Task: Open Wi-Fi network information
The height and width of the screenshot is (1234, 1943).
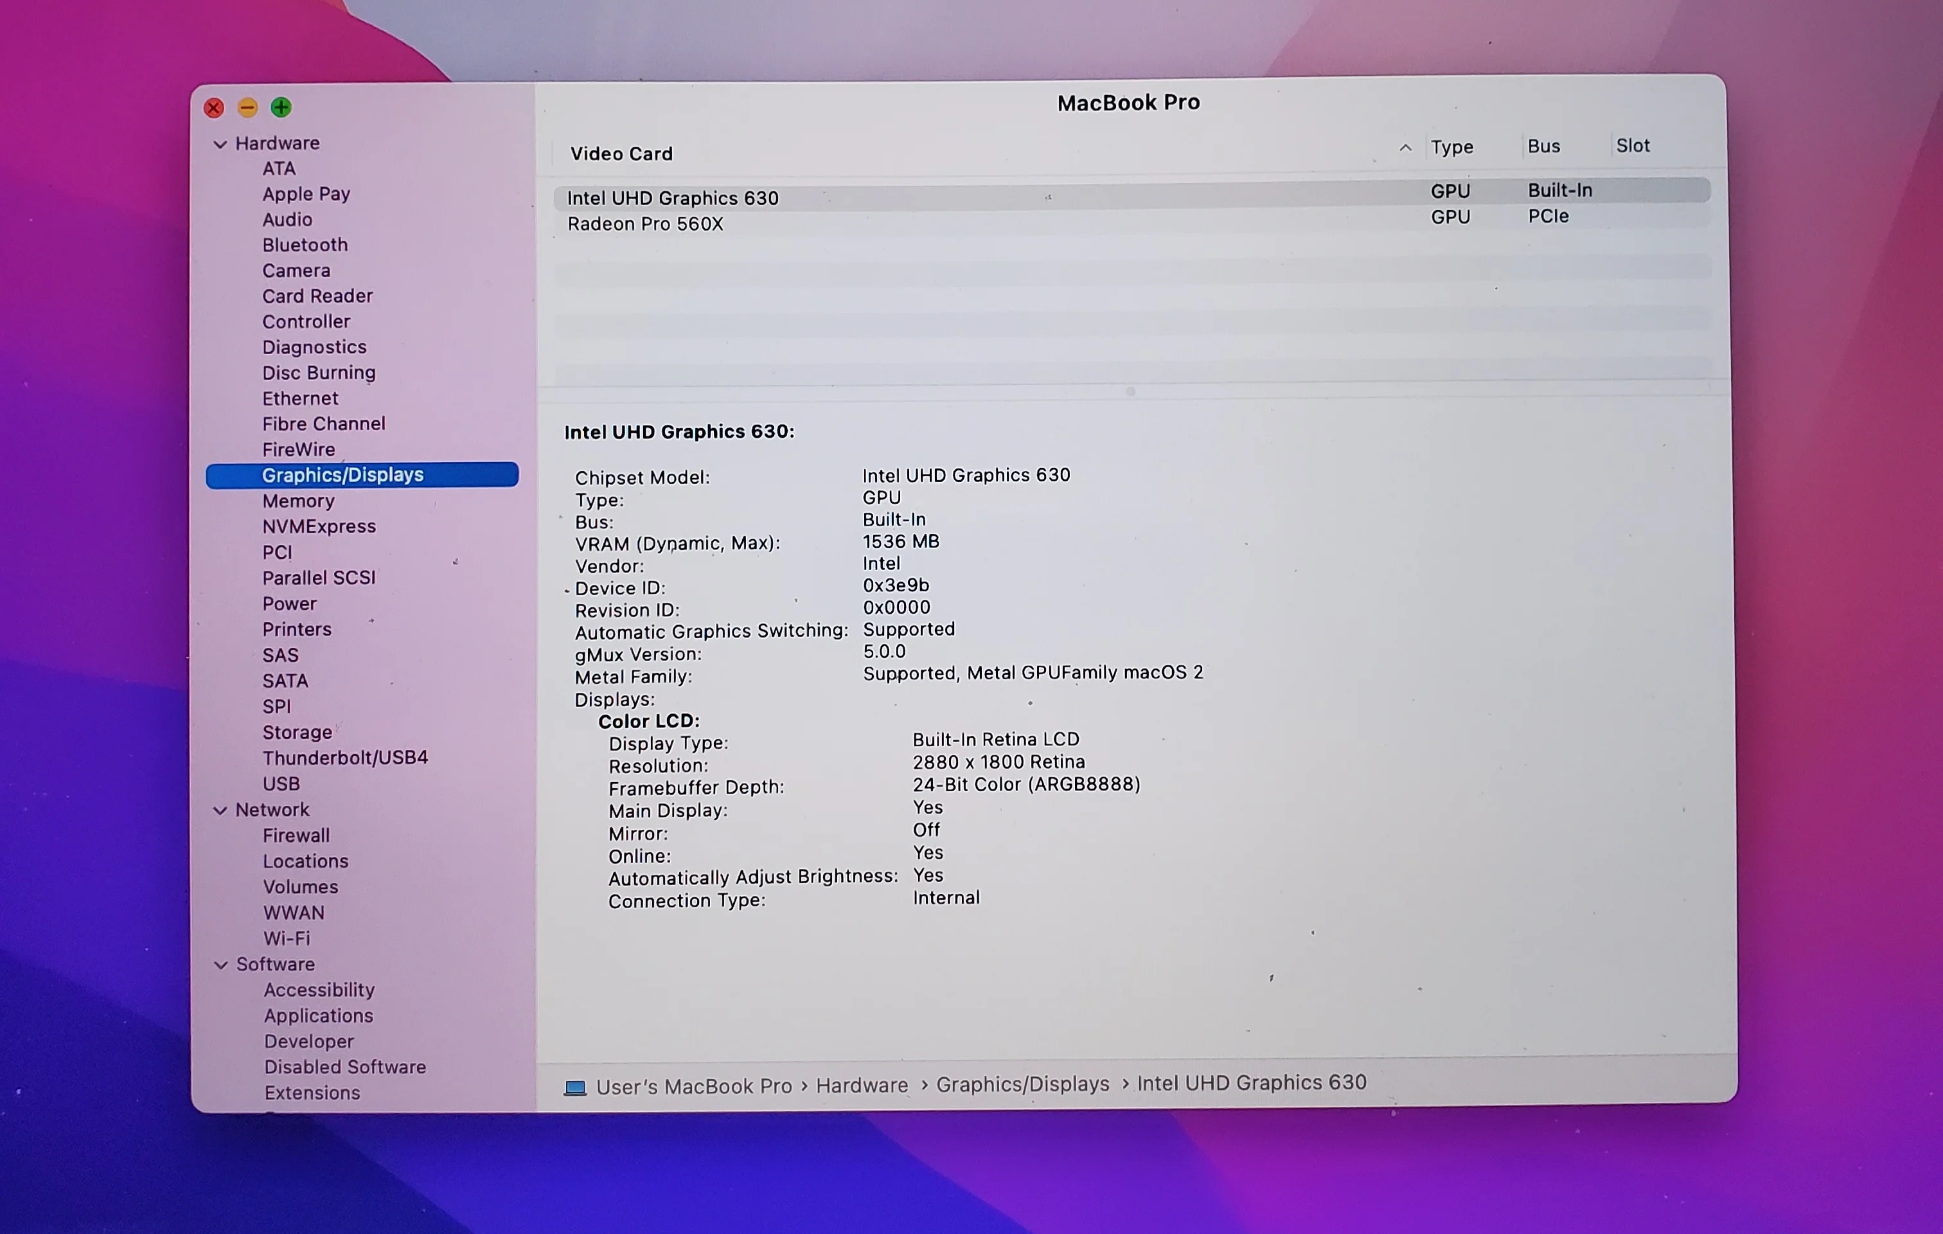Action: point(287,940)
